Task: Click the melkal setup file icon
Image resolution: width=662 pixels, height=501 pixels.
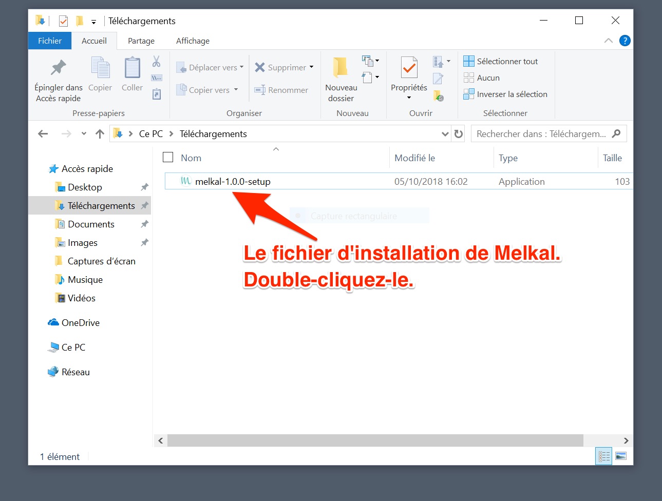Action: (x=186, y=181)
